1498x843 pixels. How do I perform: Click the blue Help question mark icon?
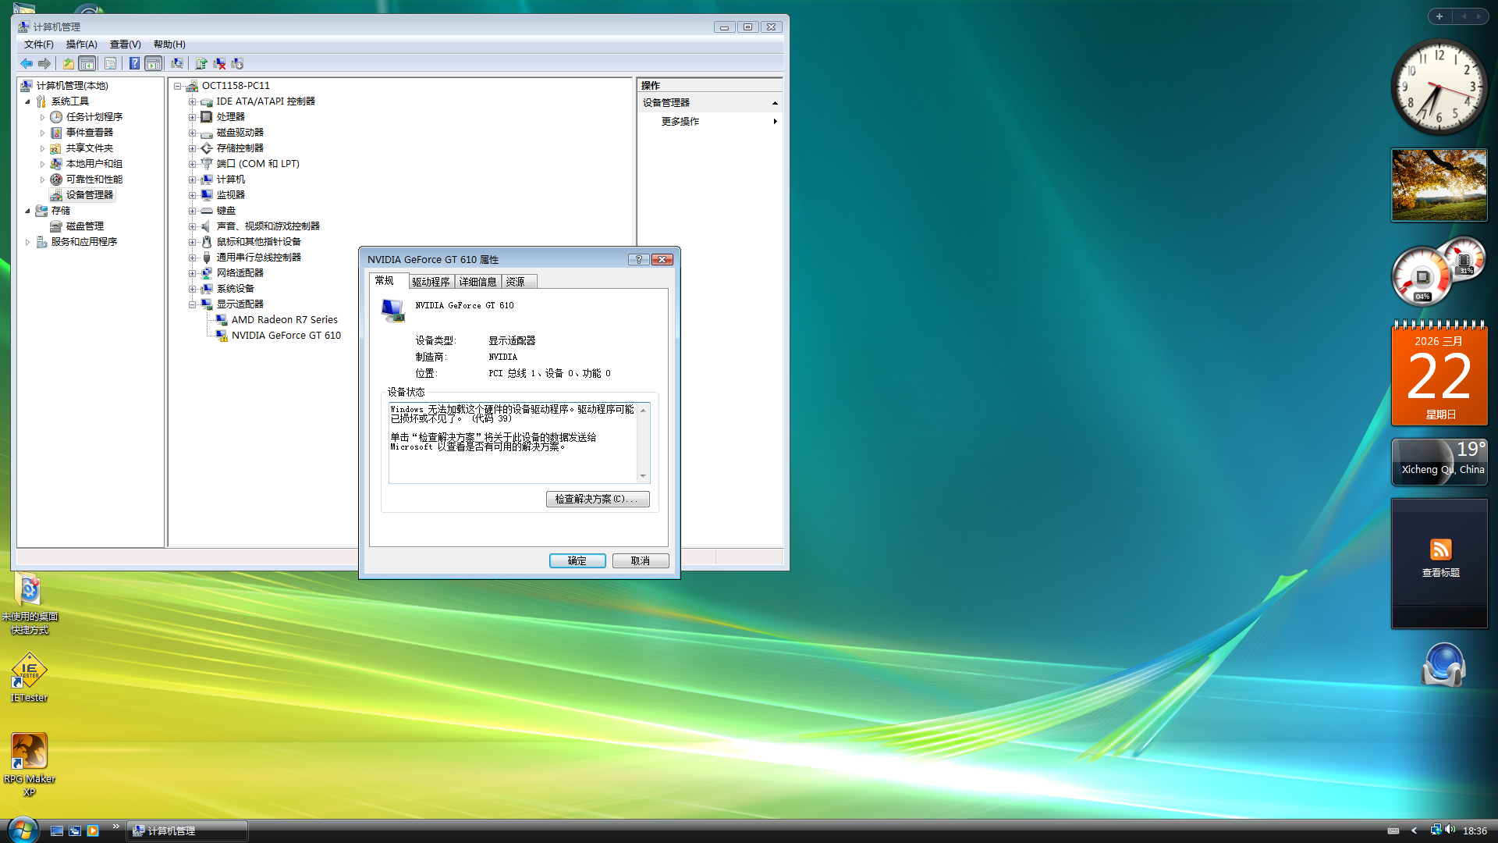tap(134, 63)
